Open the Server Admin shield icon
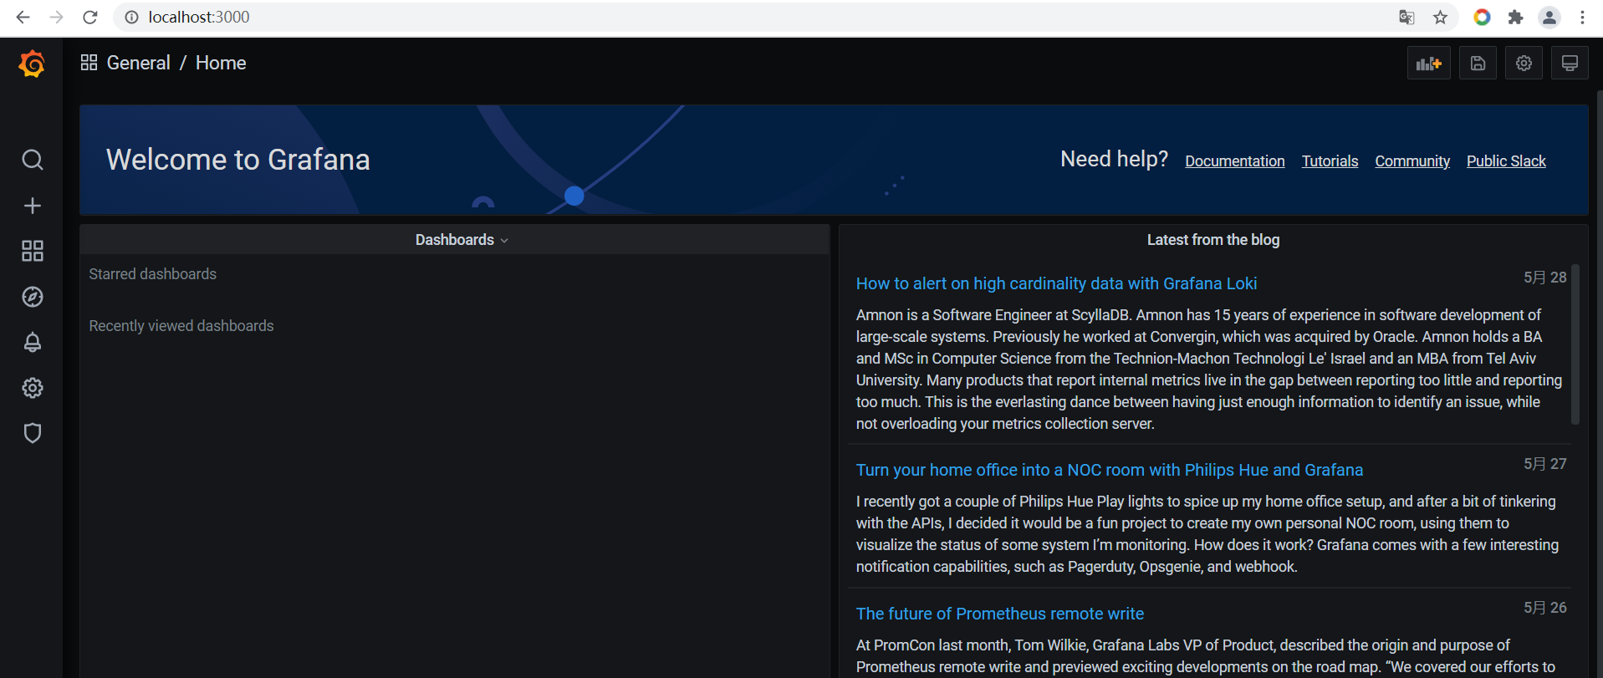1603x678 pixels. (x=33, y=433)
